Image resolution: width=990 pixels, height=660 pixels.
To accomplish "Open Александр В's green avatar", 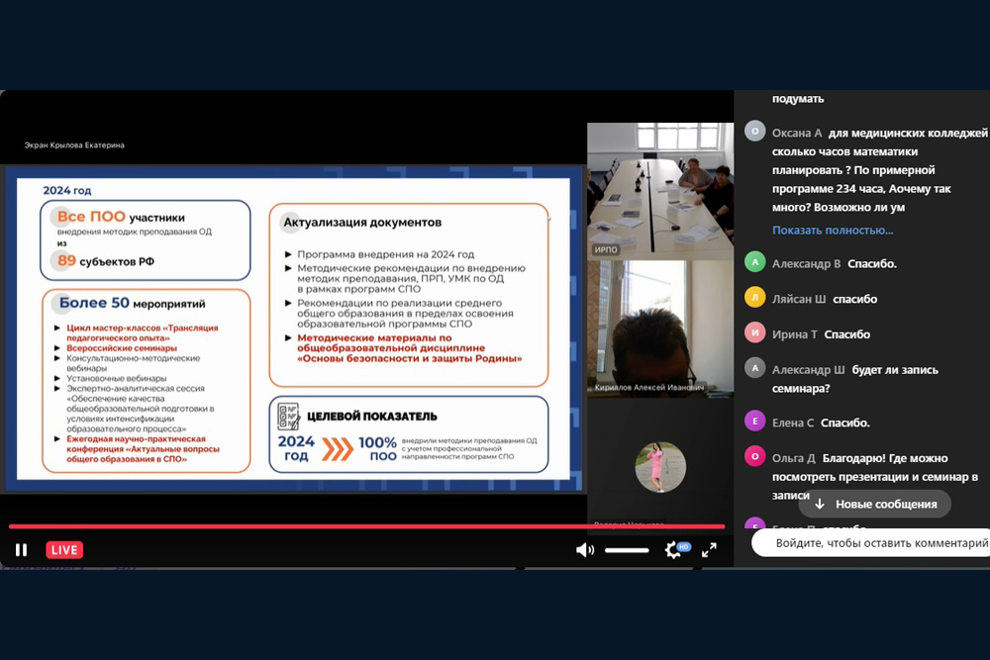I will (755, 263).
